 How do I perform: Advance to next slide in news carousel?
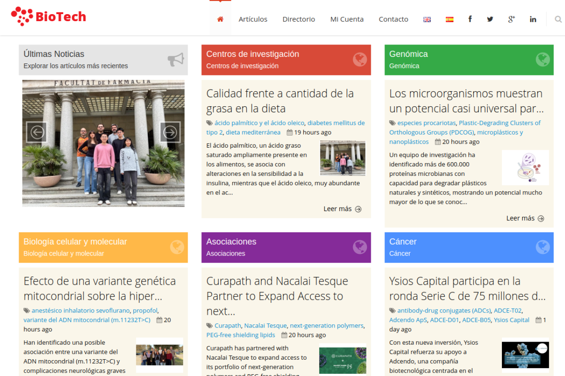coord(170,132)
